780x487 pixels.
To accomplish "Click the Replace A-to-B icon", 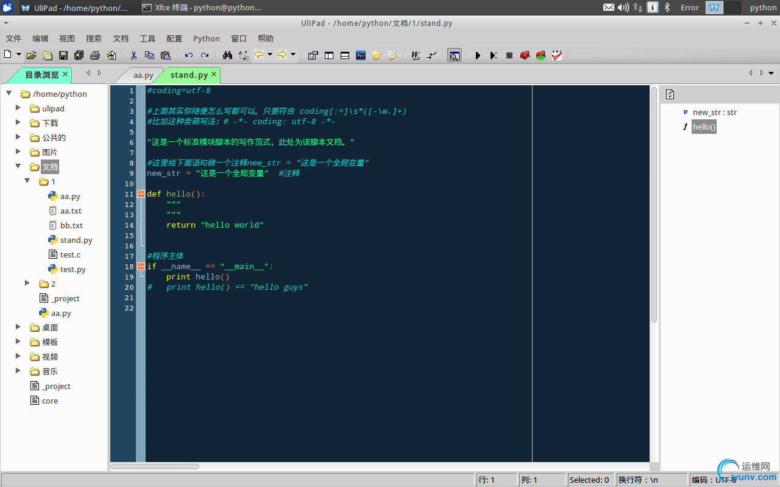I will coord(243,55).
